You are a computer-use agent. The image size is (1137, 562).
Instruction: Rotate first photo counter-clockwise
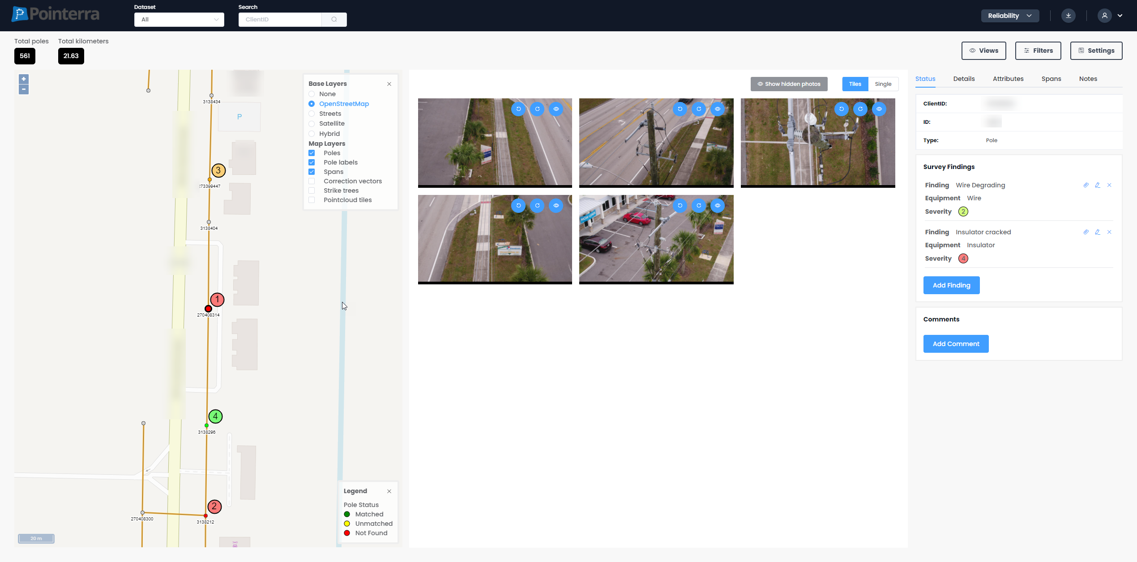[x=518, y=109]
